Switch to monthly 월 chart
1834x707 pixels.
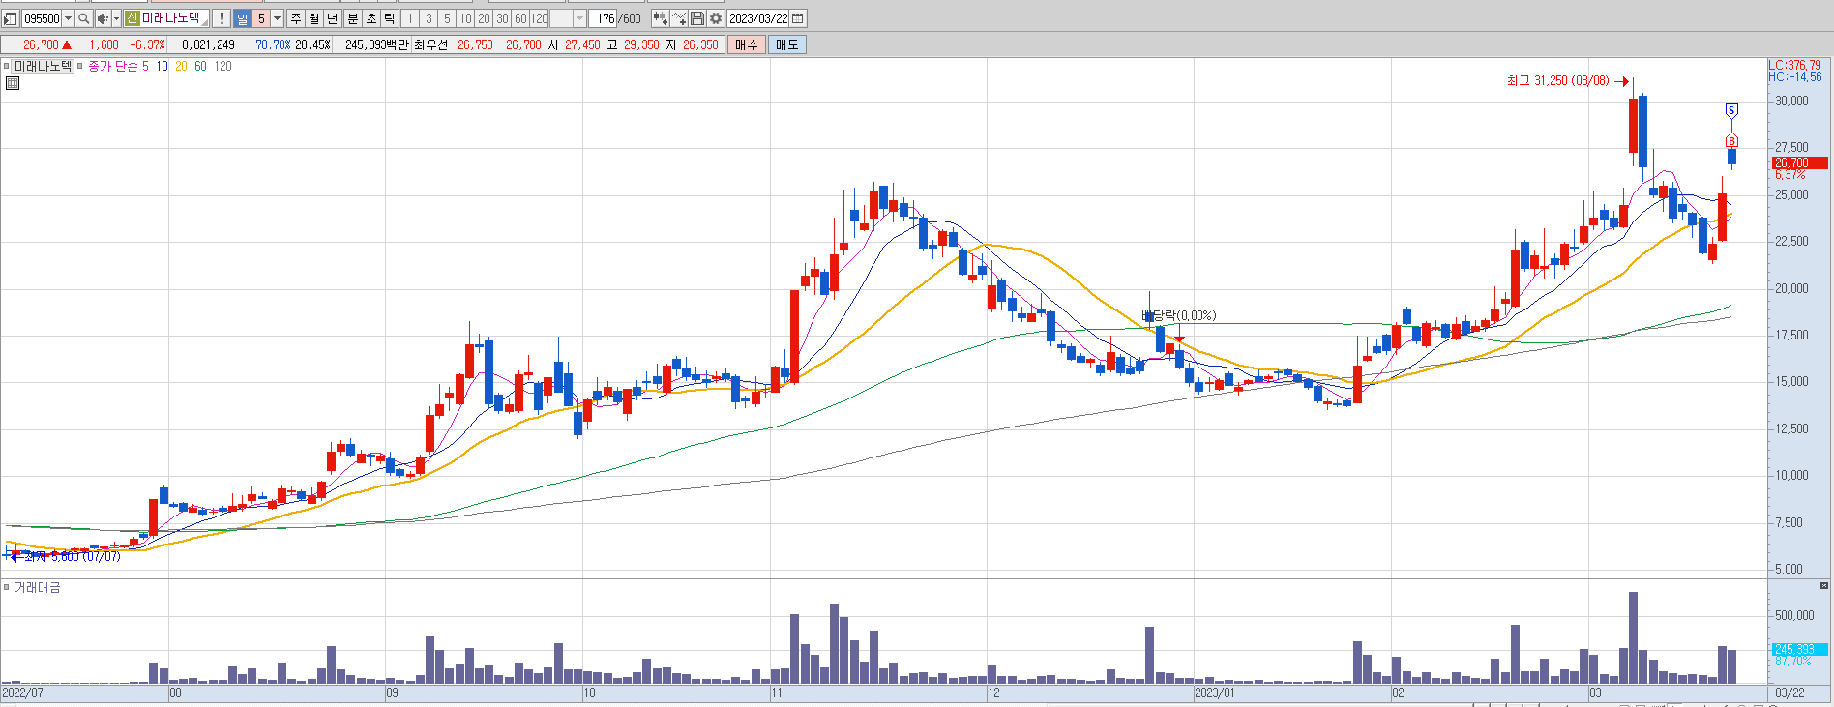314,18
